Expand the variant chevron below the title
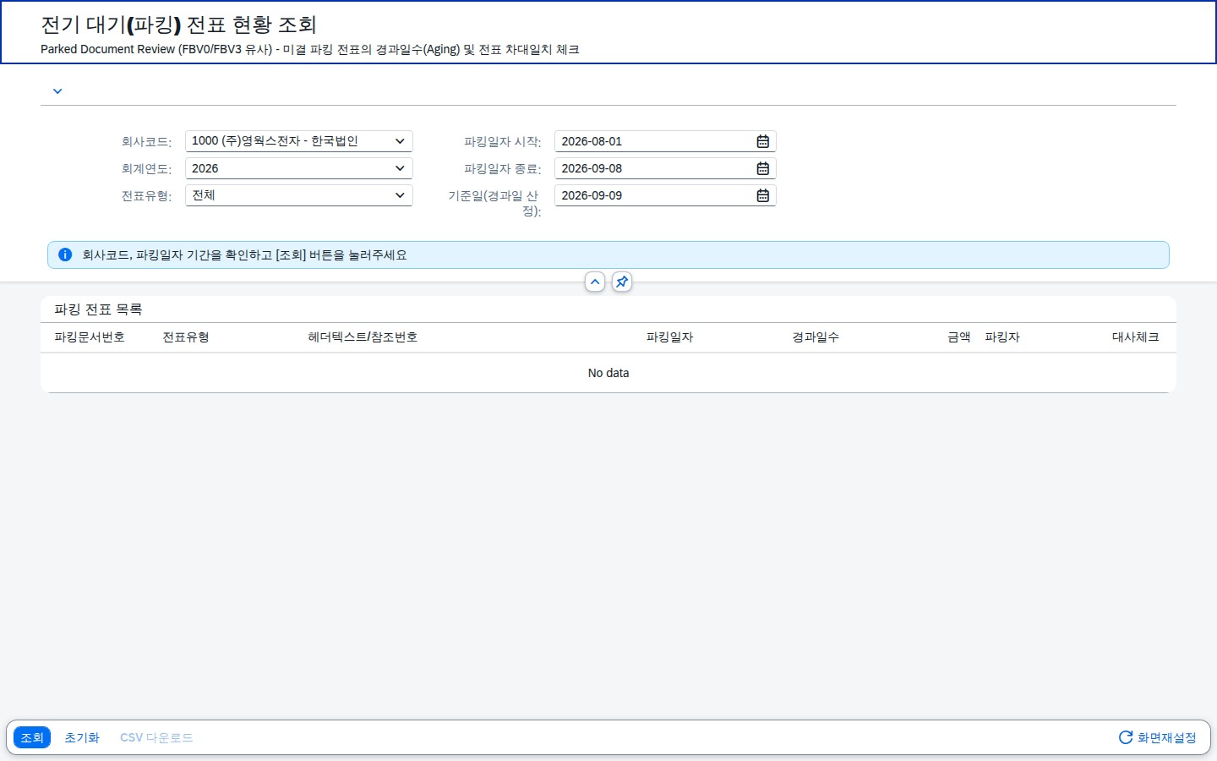Image resolution: width=1217 pixels, height=761 pixels. tap(57, 91)
